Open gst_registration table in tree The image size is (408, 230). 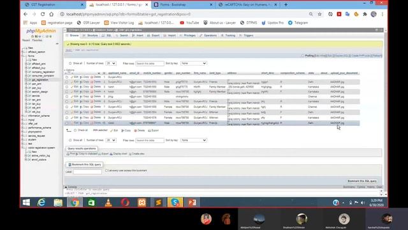40,80
